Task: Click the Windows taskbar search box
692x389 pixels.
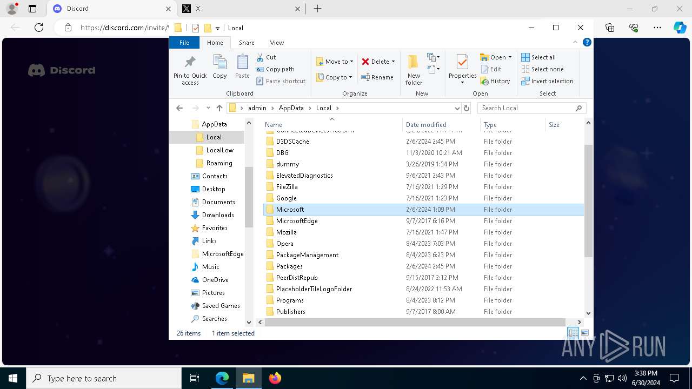Action: [x=104, y=378]
